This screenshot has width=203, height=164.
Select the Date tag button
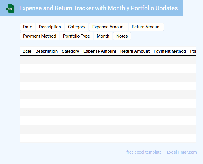tap(27, 27)
